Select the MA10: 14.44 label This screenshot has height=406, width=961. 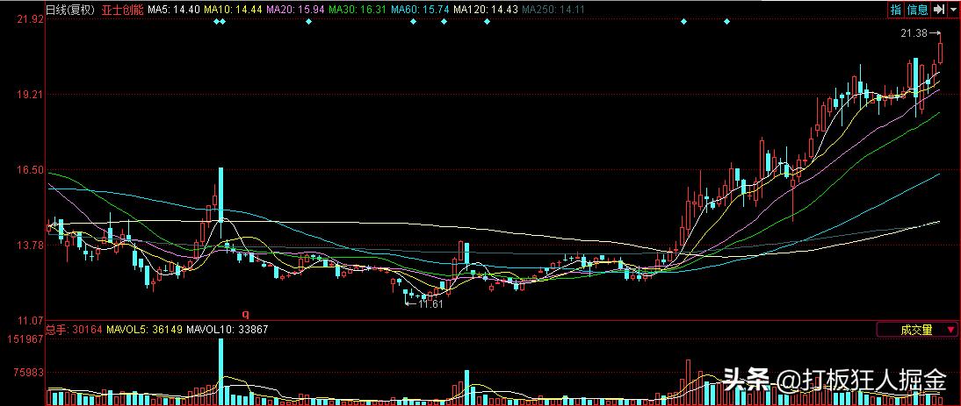233,10
